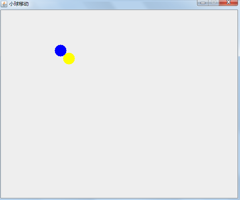Minimize the 小球移动 window
The height and width of the screenshot is (200, 240).
point(203,3)
